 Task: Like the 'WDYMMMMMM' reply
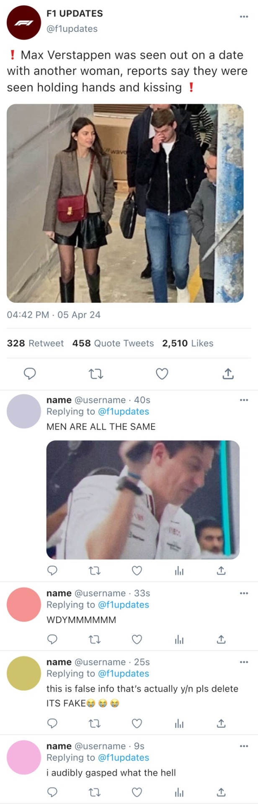coord(137,639)
